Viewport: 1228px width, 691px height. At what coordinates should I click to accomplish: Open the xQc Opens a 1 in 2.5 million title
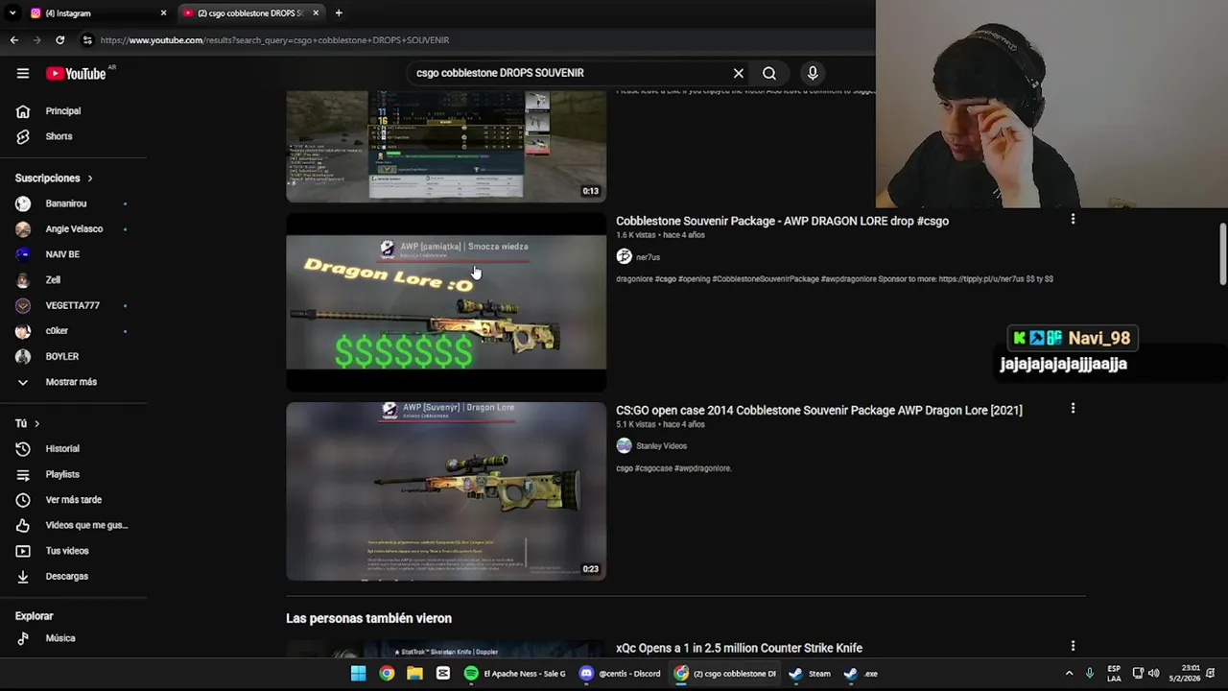pyautogui.click(x=739, y=648)
